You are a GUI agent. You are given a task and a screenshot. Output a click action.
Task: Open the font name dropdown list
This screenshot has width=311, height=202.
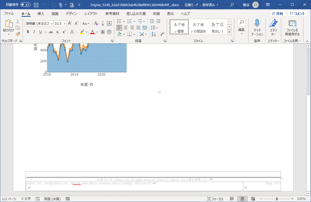[52, 24]
